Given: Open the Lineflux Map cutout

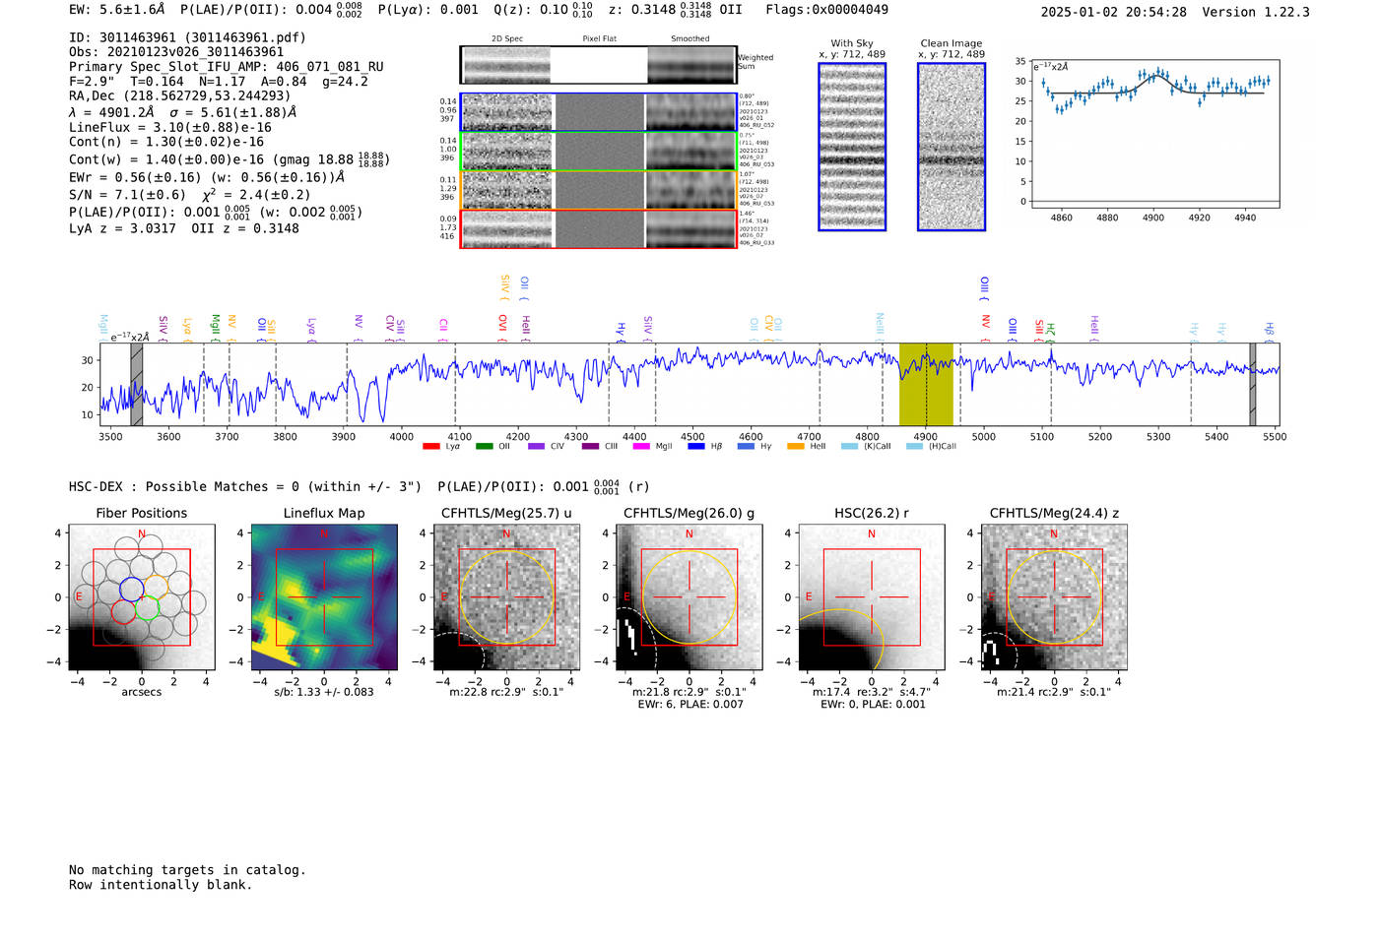Looking at the screenshot, I should 324,596.
